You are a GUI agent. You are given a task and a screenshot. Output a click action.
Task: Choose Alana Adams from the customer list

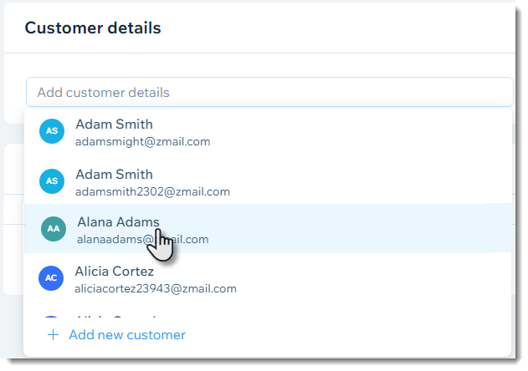pos(268,228)
